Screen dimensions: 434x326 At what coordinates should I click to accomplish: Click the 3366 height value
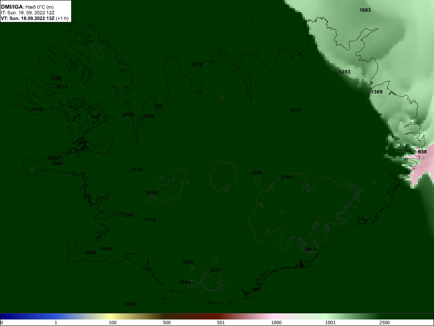[x=151, y=193]
